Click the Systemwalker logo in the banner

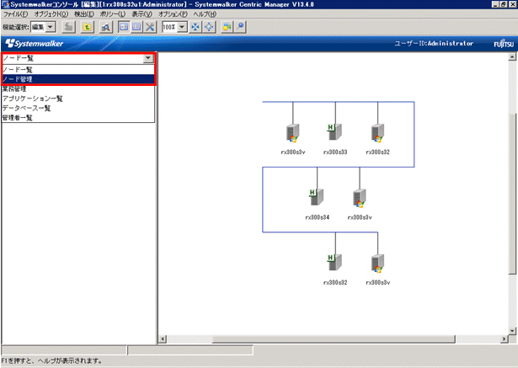[x=35, y=43]
